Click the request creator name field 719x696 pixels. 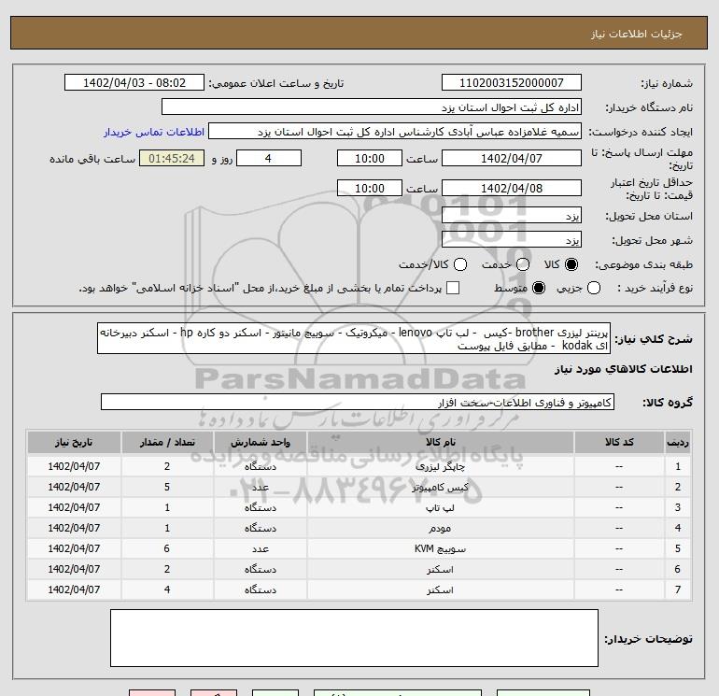click(x=395, y=131)
